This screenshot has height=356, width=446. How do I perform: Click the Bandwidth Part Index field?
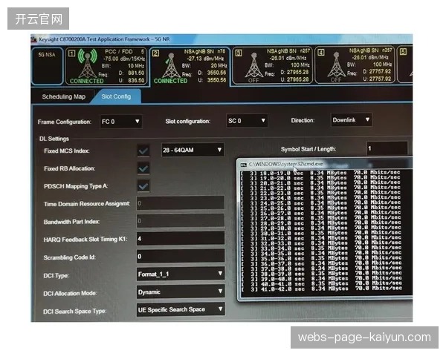coord(181,220)
